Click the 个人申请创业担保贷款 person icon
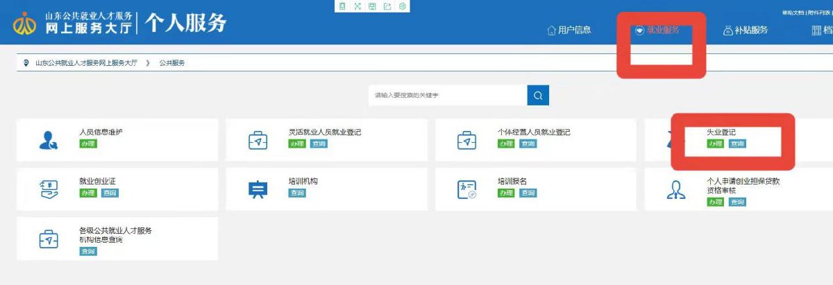833x285 pixels. coord(676,189)
